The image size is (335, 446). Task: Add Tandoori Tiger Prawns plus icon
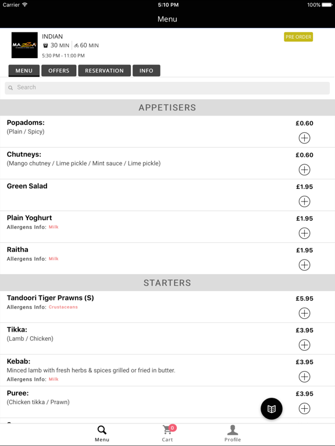click(304, 313)
